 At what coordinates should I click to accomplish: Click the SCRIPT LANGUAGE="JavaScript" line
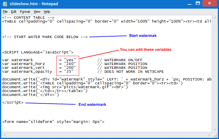(x=38, y=52)
